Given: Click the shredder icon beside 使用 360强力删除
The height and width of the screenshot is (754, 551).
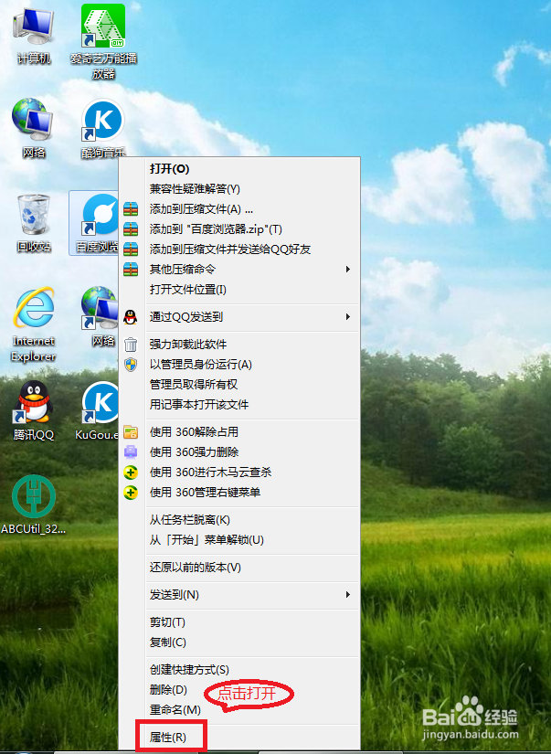Looking at the screenshot, I should [x=131, y=452].
